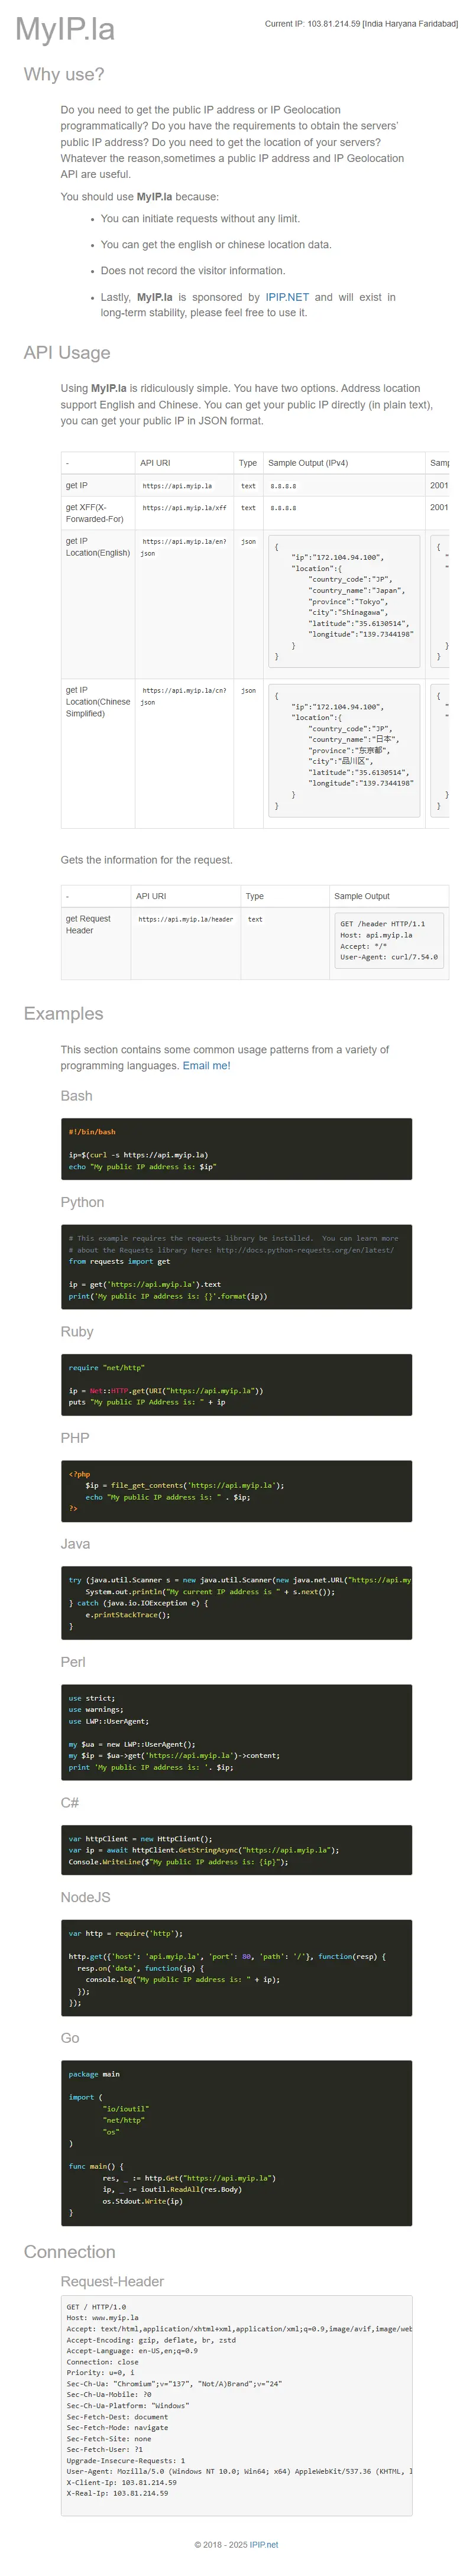Select the "Upgrade-Insecure-Requests: 1" header line

[126, 2460]
